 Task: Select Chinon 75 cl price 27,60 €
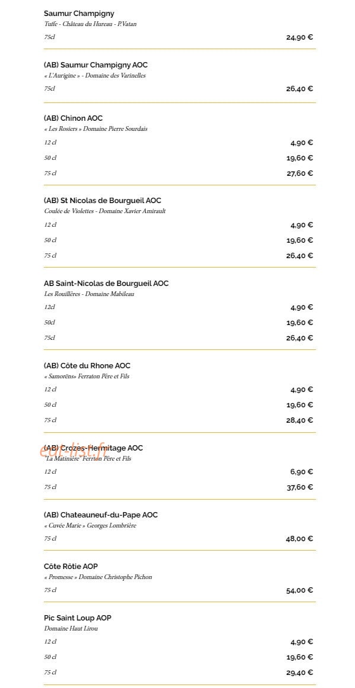(300, 173)
